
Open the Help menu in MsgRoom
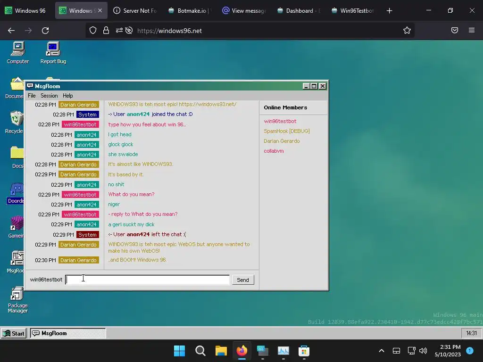68,96
